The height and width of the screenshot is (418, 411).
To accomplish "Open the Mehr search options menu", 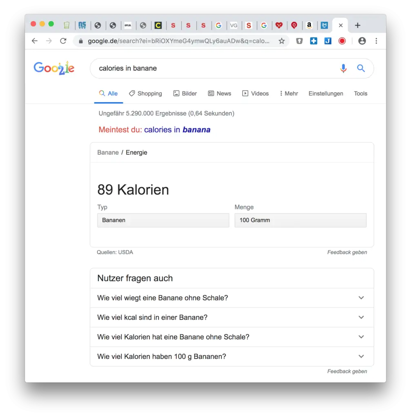I will [289, 93].
